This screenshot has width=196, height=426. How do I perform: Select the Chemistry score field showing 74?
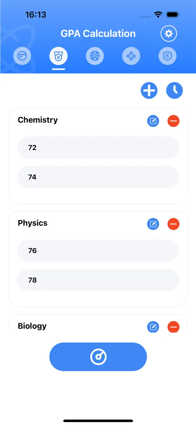[98, 177]
